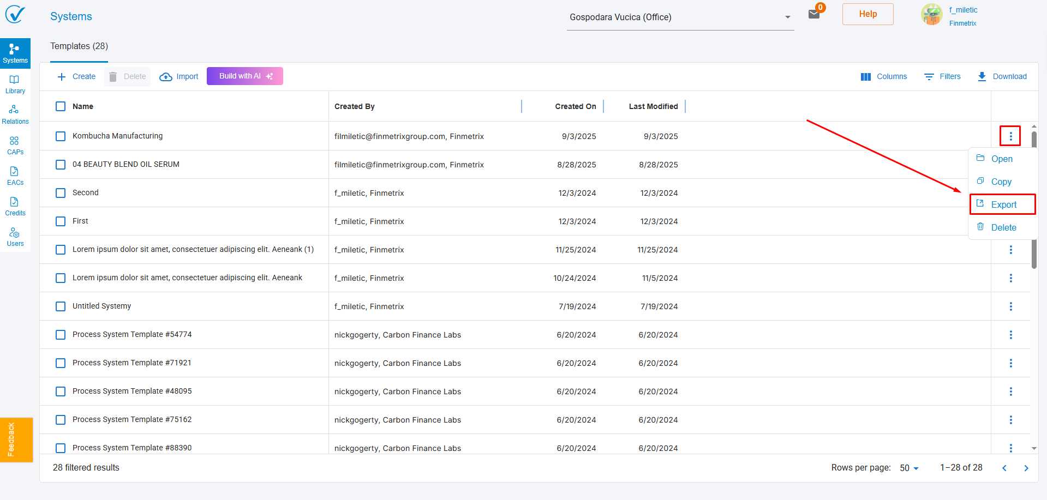Open Credits in the sidebar
Image resolution: width=1047 pixels, height=500 pixels.
pyautogui.click(x=15, y=206)
